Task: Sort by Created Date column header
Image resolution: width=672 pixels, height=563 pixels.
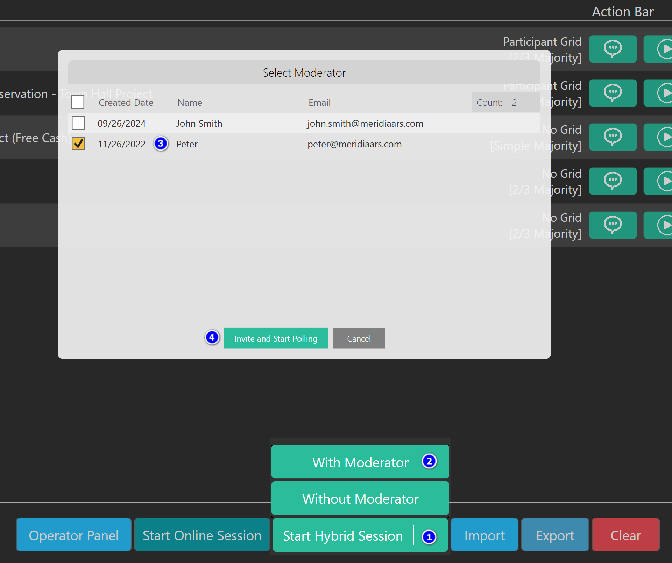Action: pyautogui.click(x=126, y=103)
